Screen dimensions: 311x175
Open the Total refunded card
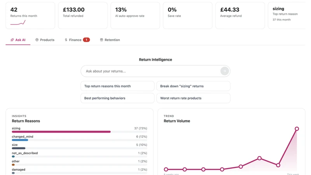(83, 16)
